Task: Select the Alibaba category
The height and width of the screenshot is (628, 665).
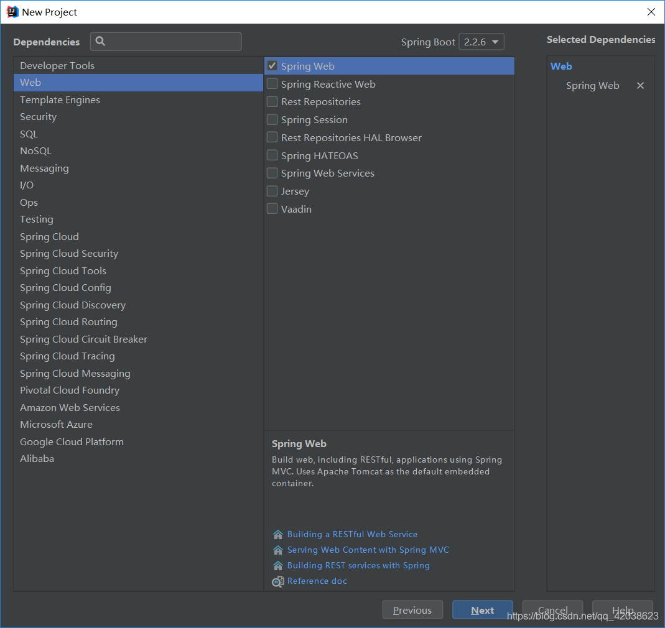Action: click(x=138, y=459)
